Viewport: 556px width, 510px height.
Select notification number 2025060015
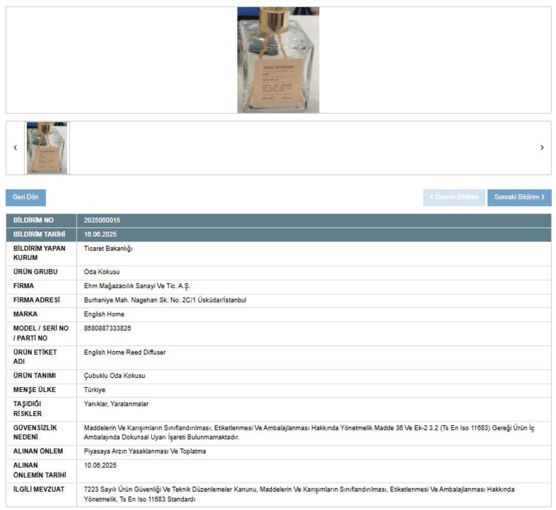(102, 220)
